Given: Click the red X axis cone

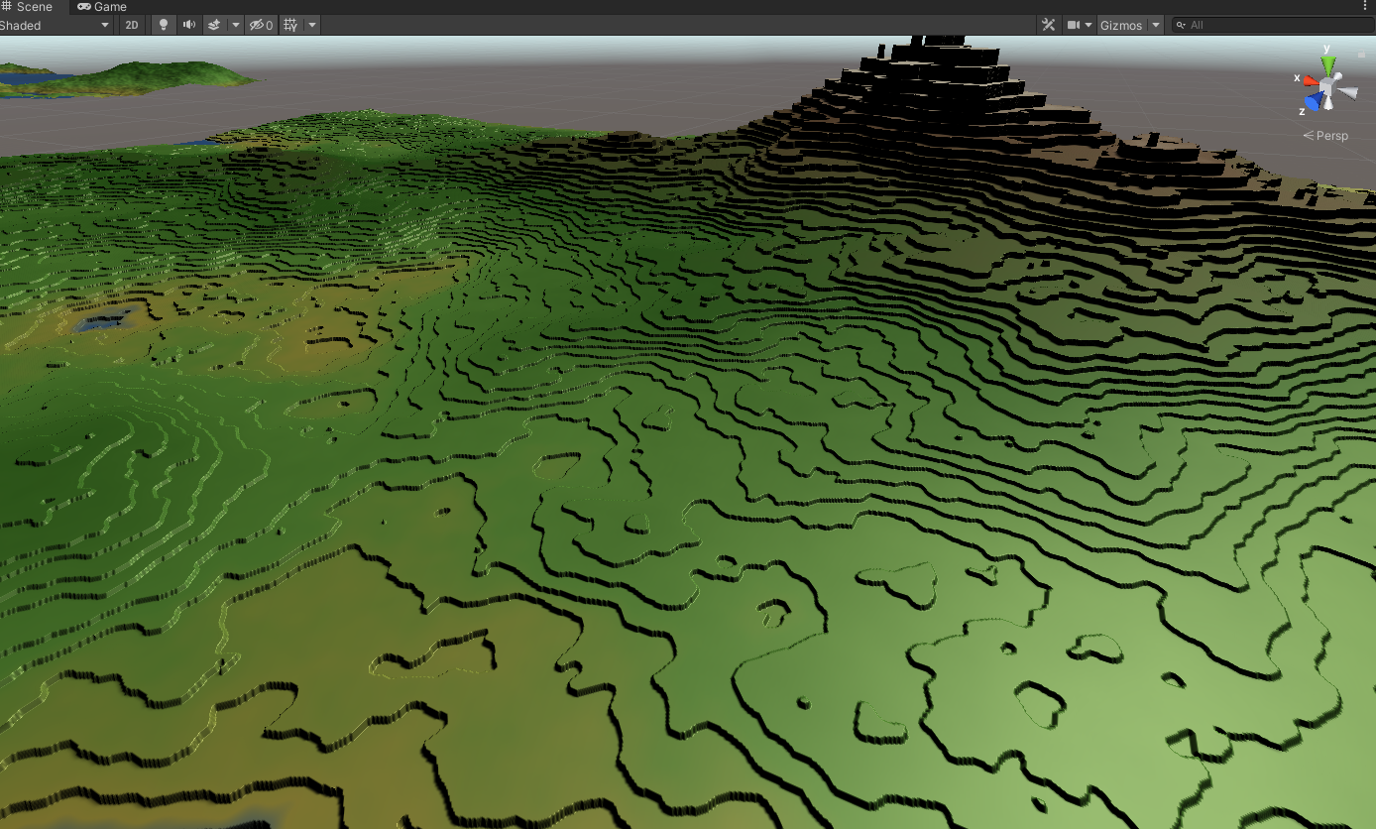Looking at the screenshot, I should coord(1310,80).
